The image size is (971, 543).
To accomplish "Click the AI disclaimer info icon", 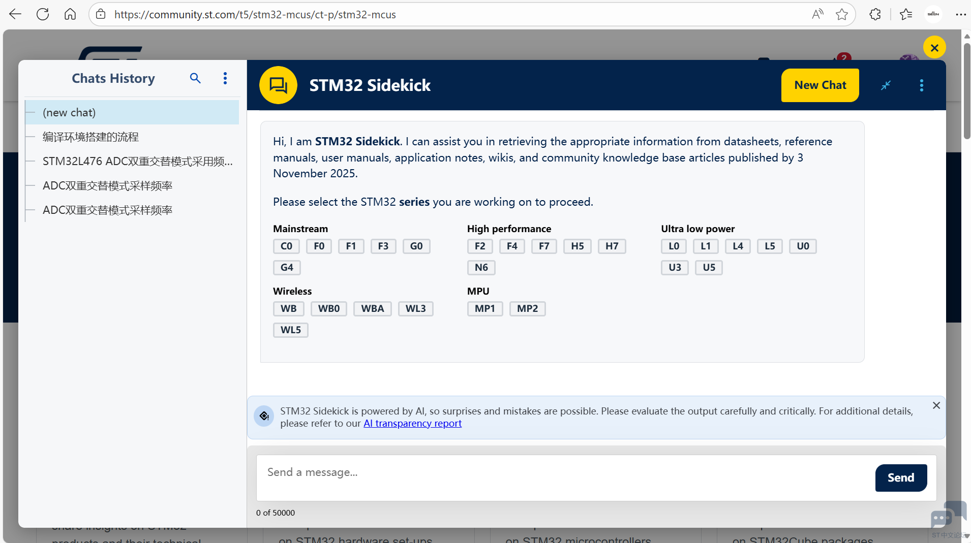I will coord(264,417).
